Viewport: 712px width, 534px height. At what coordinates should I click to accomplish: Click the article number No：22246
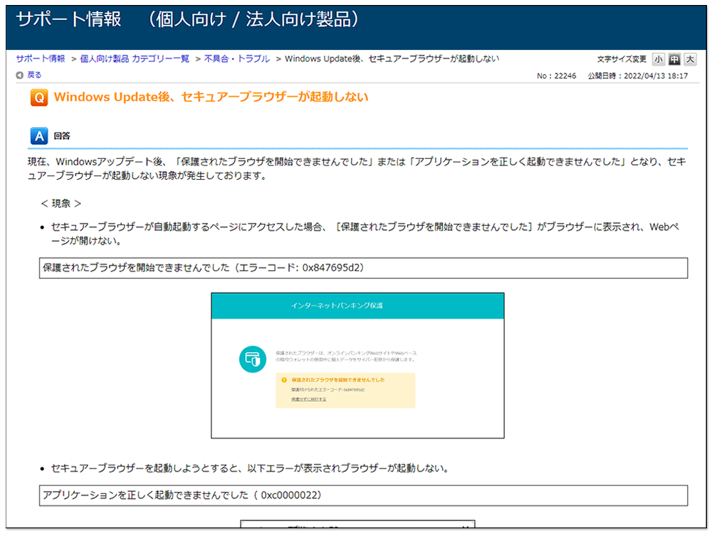point(556,76)
